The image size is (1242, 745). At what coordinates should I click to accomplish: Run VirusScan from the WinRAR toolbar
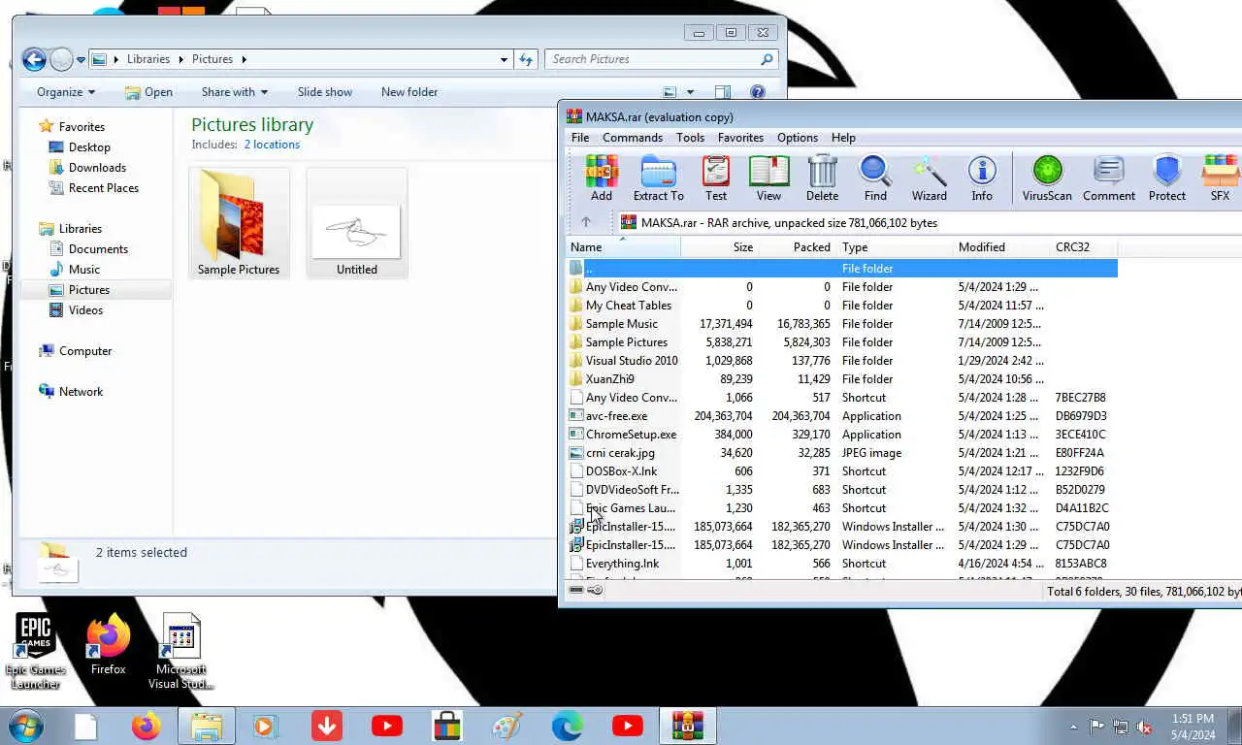click(x=1047, y=178)
